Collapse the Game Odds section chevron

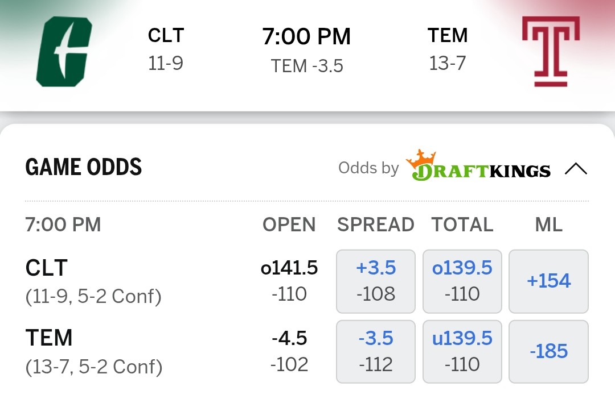pos(576,169)
